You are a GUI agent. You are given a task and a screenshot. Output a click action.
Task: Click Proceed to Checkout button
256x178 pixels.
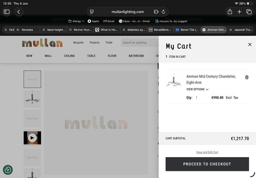click(207, 164)
